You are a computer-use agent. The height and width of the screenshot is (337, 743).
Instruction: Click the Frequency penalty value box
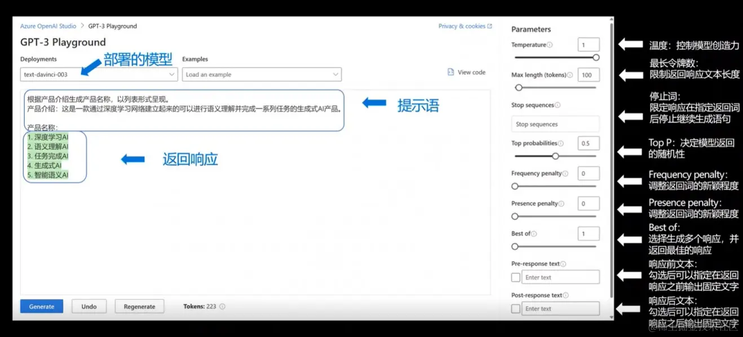(x=589, y=174)
